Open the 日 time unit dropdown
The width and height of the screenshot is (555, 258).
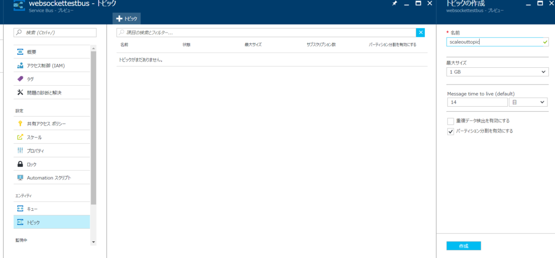528,102
